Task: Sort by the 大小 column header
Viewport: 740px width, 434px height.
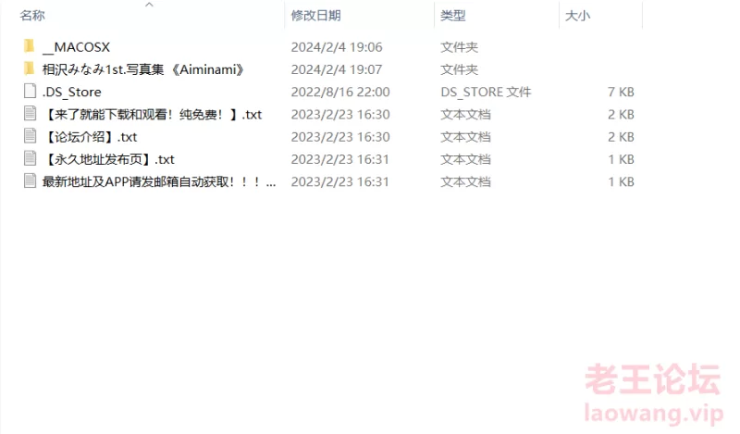Action: point(577,16)
